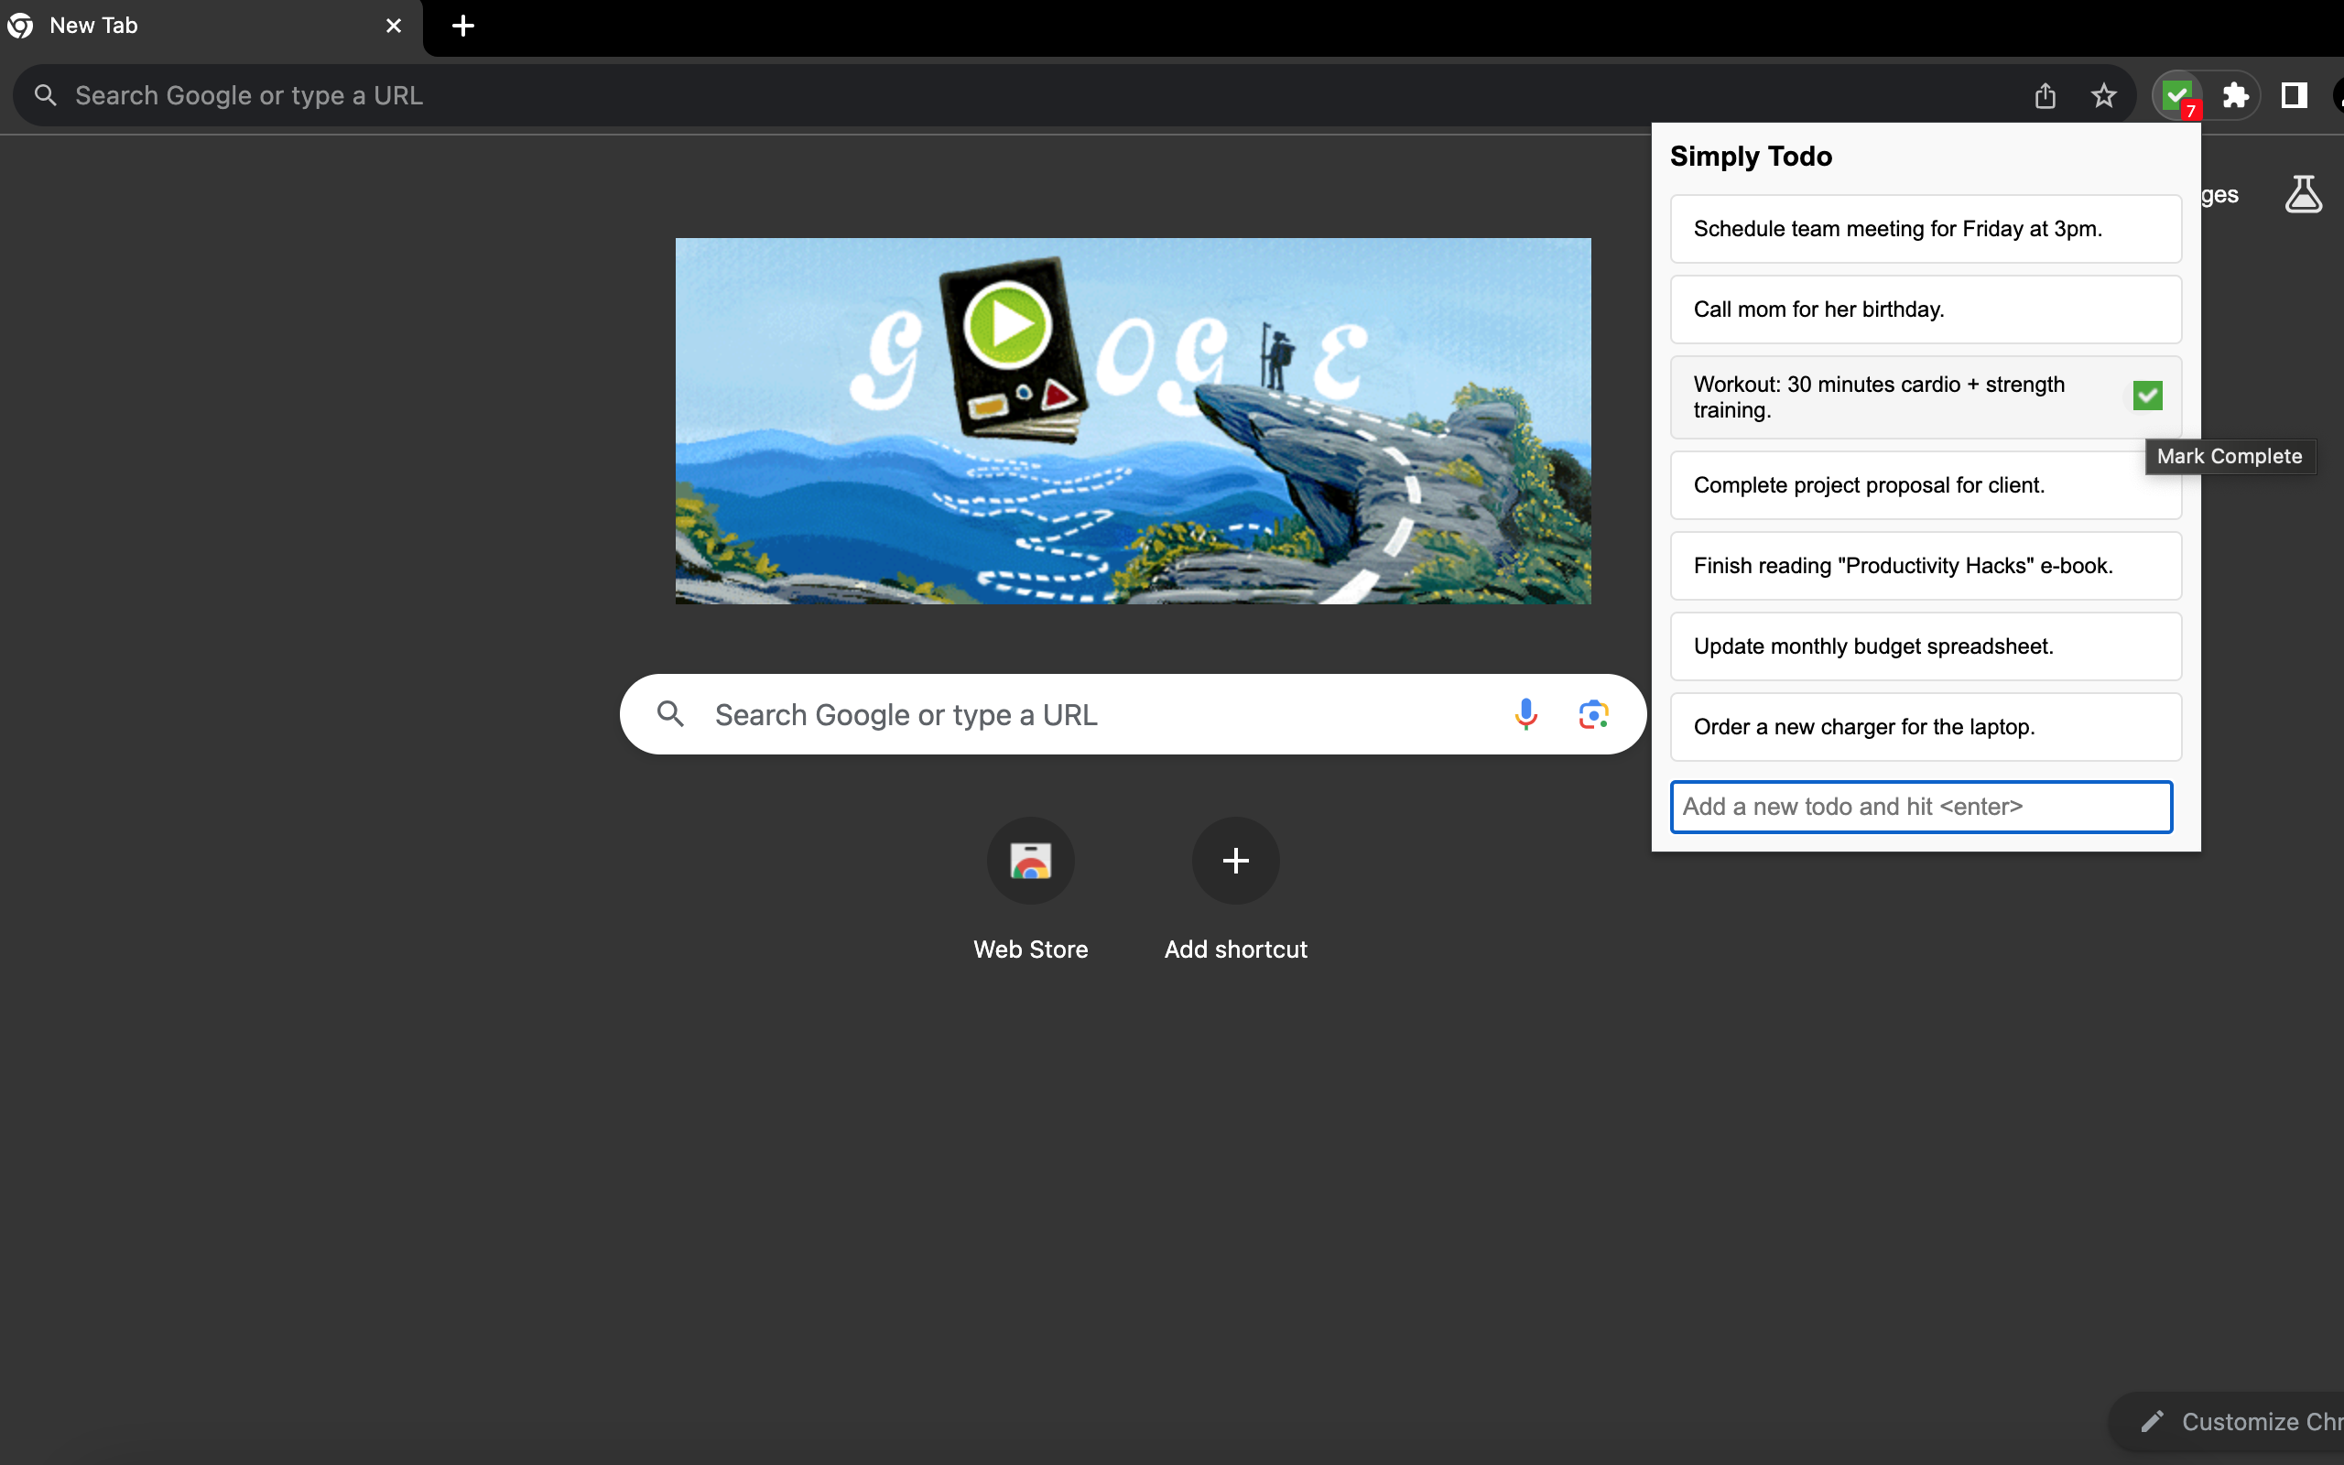Select 'Call mom for her birthday.' todo

(x=1926, y=309)
